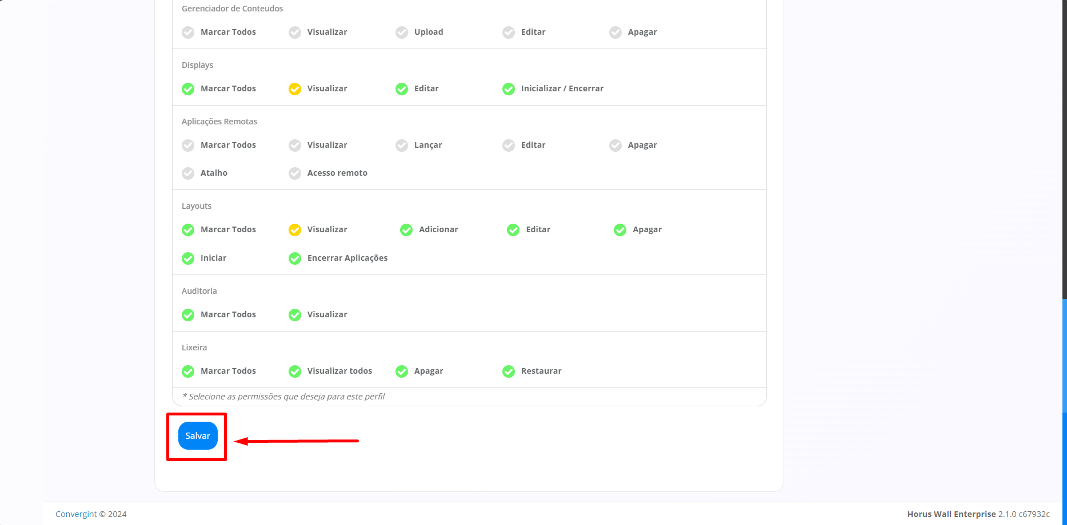Toggle the Iniciar permission under Layouts
Screen dimensions: 1067x525
(188, 258)
